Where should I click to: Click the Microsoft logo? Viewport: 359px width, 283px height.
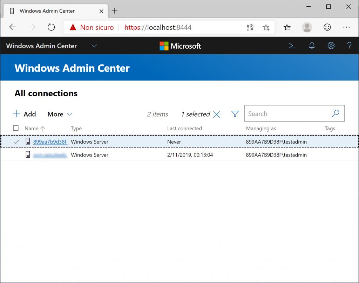[180, 46]
